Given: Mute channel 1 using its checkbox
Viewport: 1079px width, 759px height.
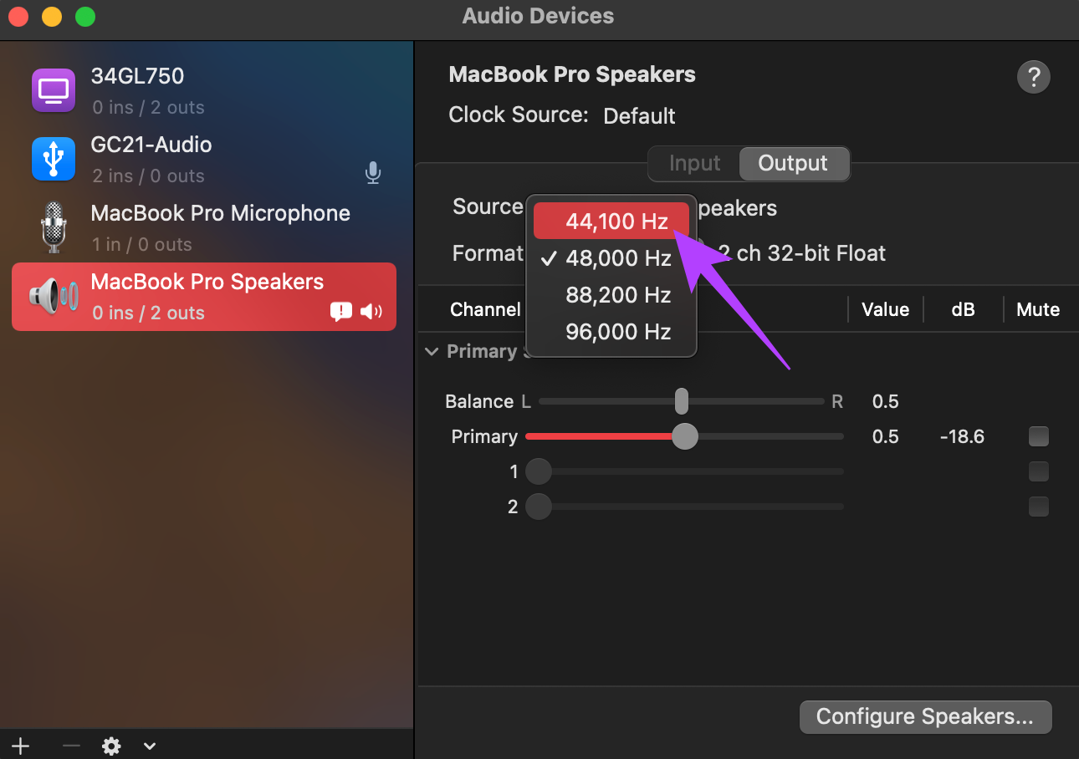Looking at the screenshot, I should (x=1038, y=471).
